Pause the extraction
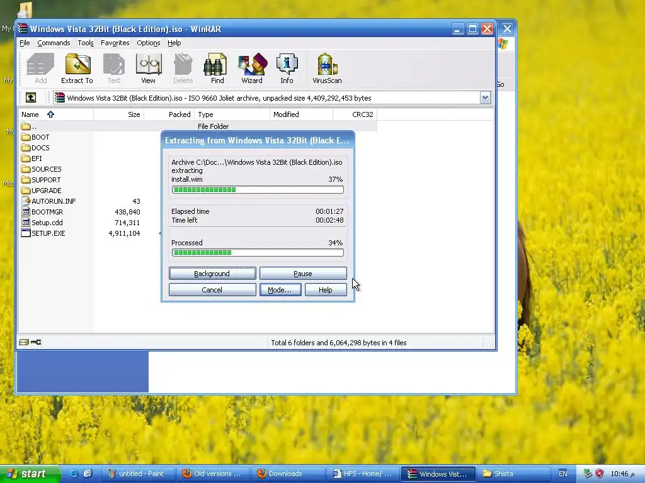 coord(303,274)
